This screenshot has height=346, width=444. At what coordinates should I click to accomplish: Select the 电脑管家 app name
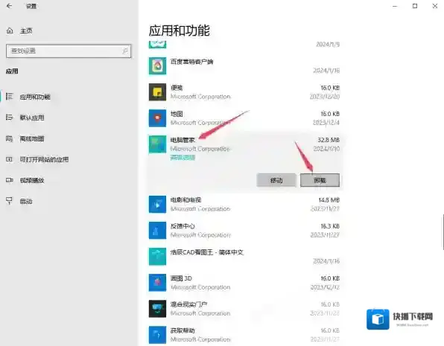tap(183, 140)
